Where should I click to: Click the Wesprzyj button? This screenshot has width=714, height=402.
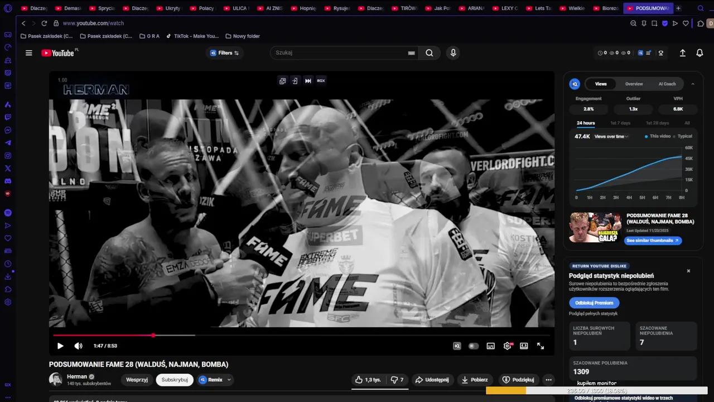(x=137, y=380)
